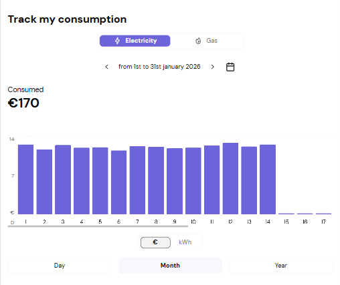Click the €170 consumed total
Image resolution: width=340 pixels, height=285 pixels.
coord(23,103)
